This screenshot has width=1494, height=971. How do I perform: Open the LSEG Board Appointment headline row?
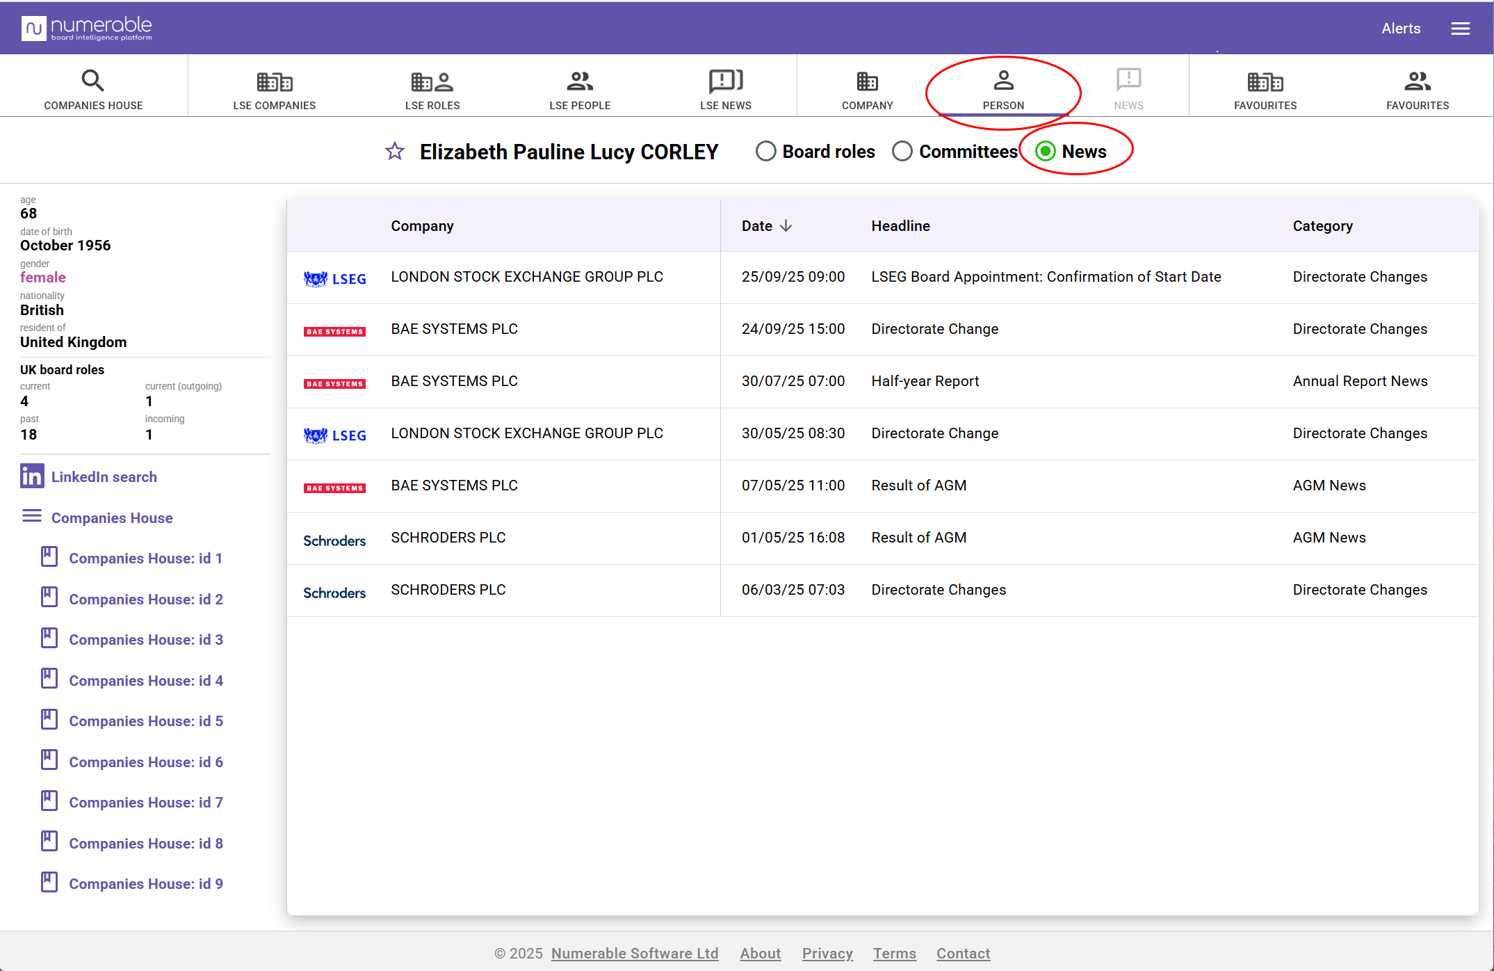[x=1046, y=277]
